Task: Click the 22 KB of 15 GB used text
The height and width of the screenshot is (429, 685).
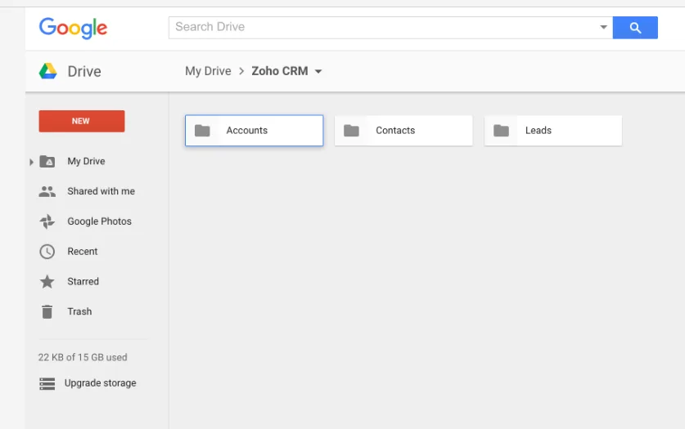Action: (83, 358)
